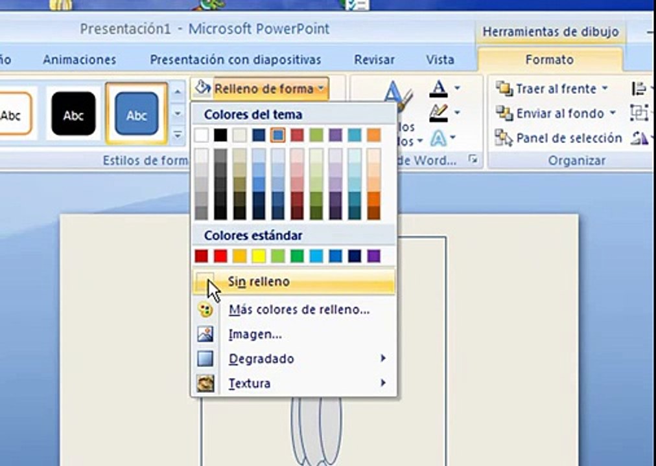Click the rotate objects icon
656x466 pixels.
639,139
